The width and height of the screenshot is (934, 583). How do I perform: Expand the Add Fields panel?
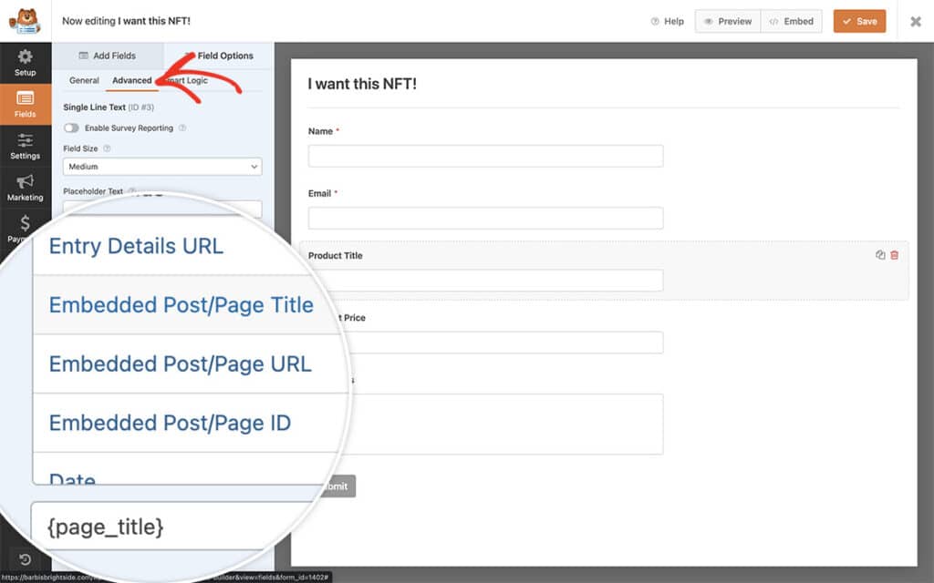[x=109, y=56]
